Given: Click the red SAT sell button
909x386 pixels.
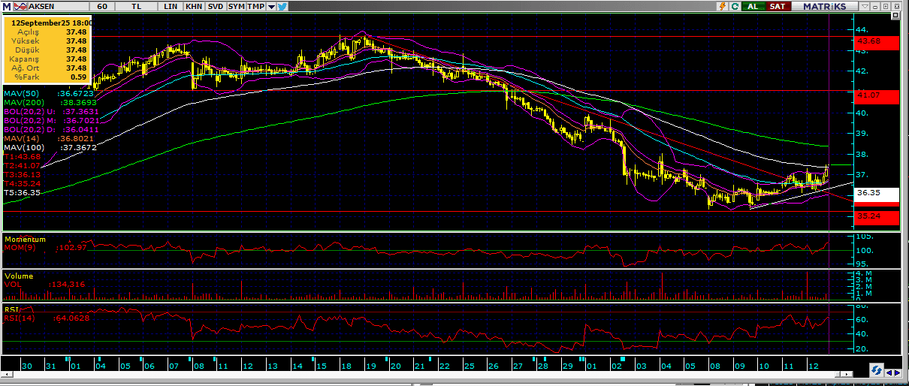Looking at the screenshot, I should tap(778, 6).
